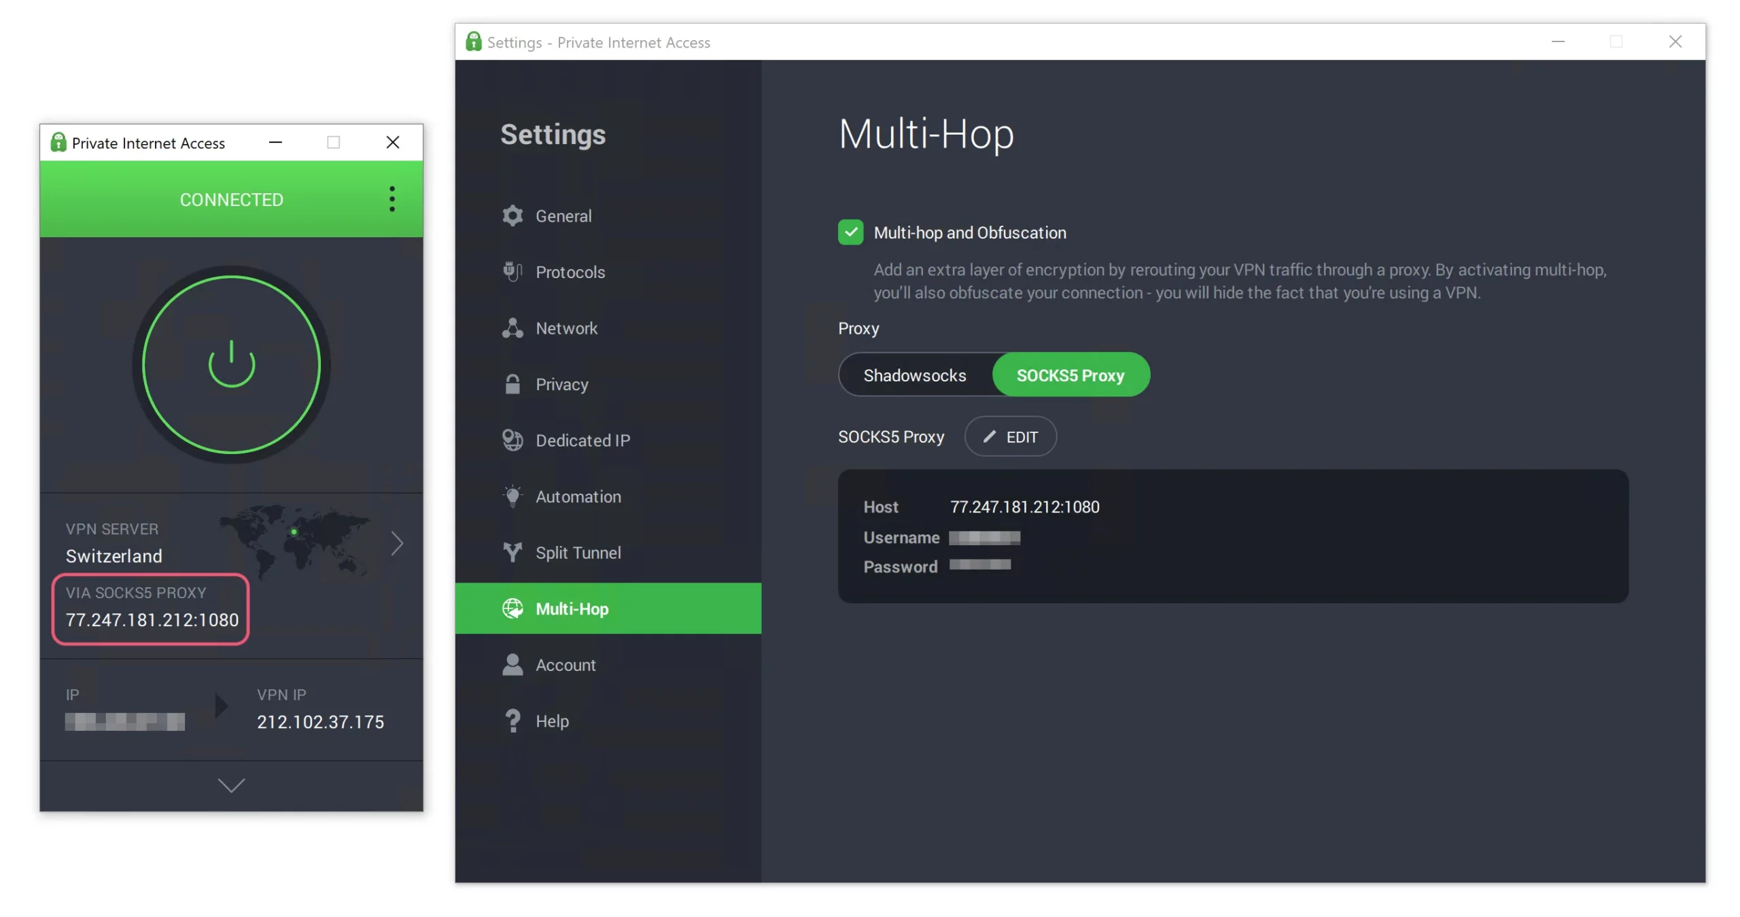Select the Protocols settings icon
The height and width of the screenshot is (917, 1740).
point(513,271)
